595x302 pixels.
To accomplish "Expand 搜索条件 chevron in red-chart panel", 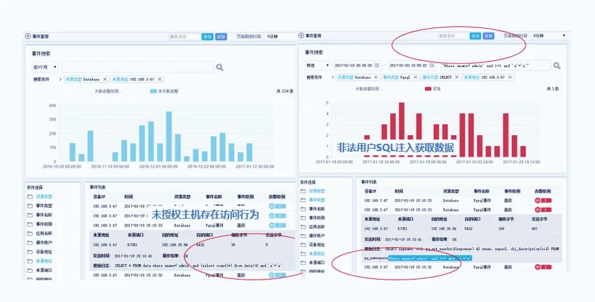I will coord(333,77).
